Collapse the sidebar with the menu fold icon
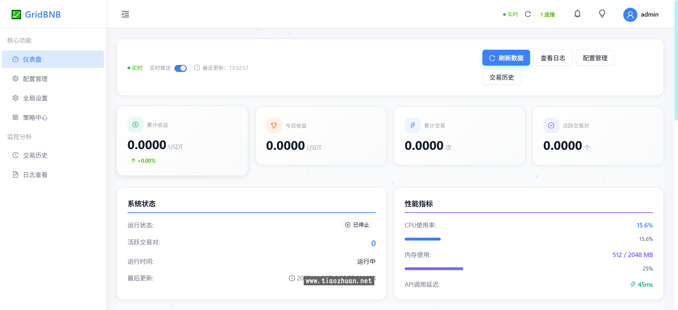 (x=125, y=14)
